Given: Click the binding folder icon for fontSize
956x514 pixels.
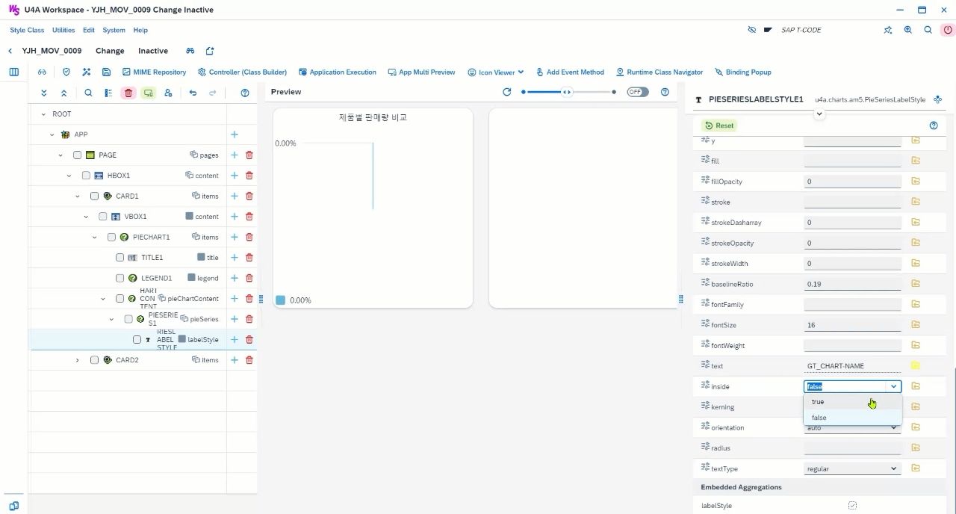Looking at the screenshot, I should 916,324.
